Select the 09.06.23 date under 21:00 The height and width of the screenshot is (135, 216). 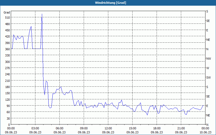coord(181,132)
